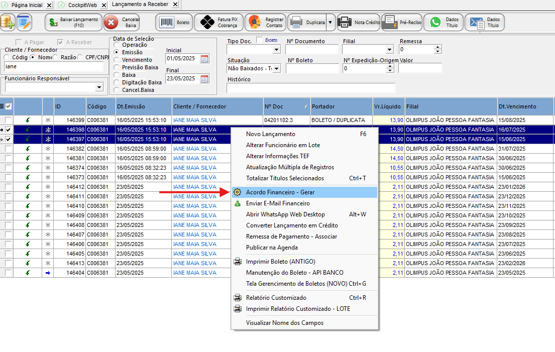Click green status arrow in row 146412
The height and width of the screenshot is (352, 555).
pos(28,187)
